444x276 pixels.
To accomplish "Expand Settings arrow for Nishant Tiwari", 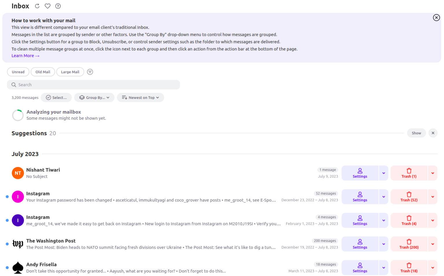I will pos(384,173).
